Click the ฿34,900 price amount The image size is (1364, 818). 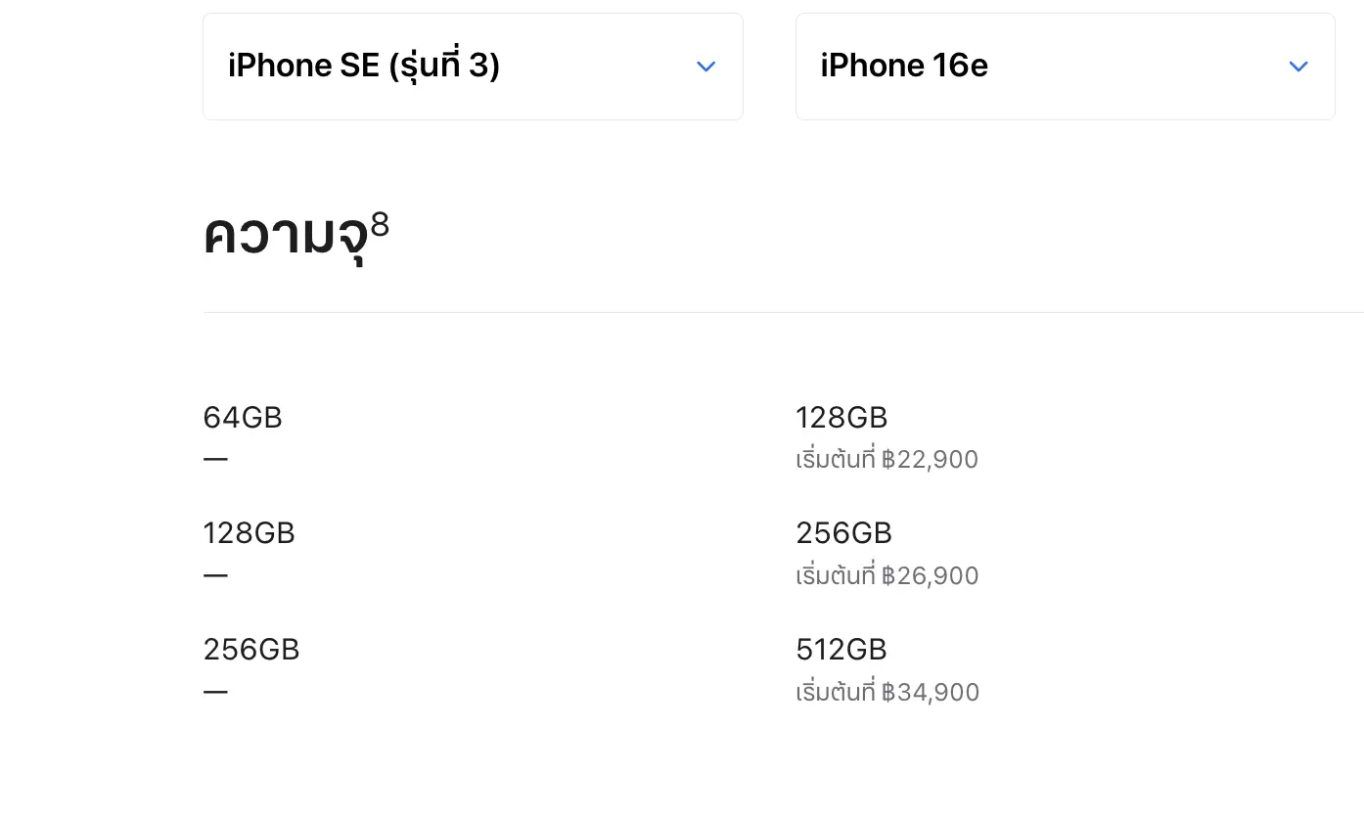931,693
